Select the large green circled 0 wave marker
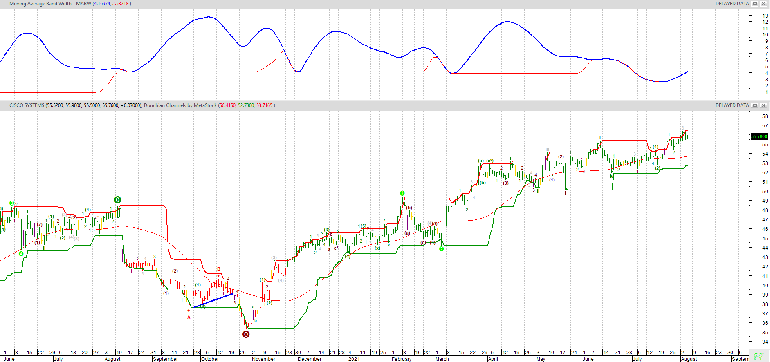The image size is (770, 362). pyautogui.click(x=117, y=200)
